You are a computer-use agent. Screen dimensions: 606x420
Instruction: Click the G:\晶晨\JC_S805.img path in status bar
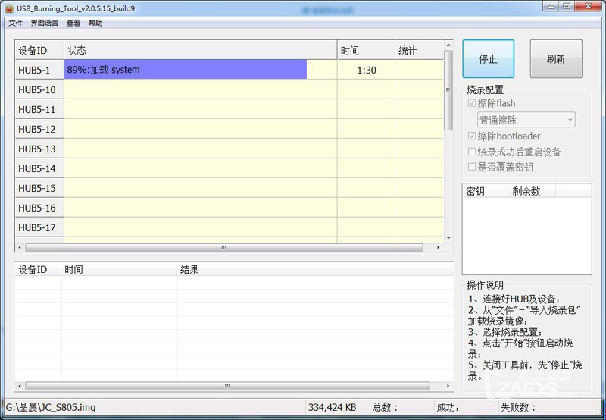pos(51,407)
